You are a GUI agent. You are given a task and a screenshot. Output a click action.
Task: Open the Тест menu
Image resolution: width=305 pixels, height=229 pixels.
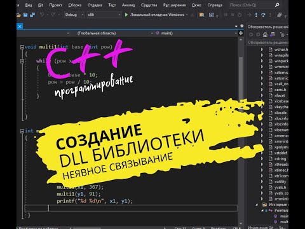[x=112, y=5]
